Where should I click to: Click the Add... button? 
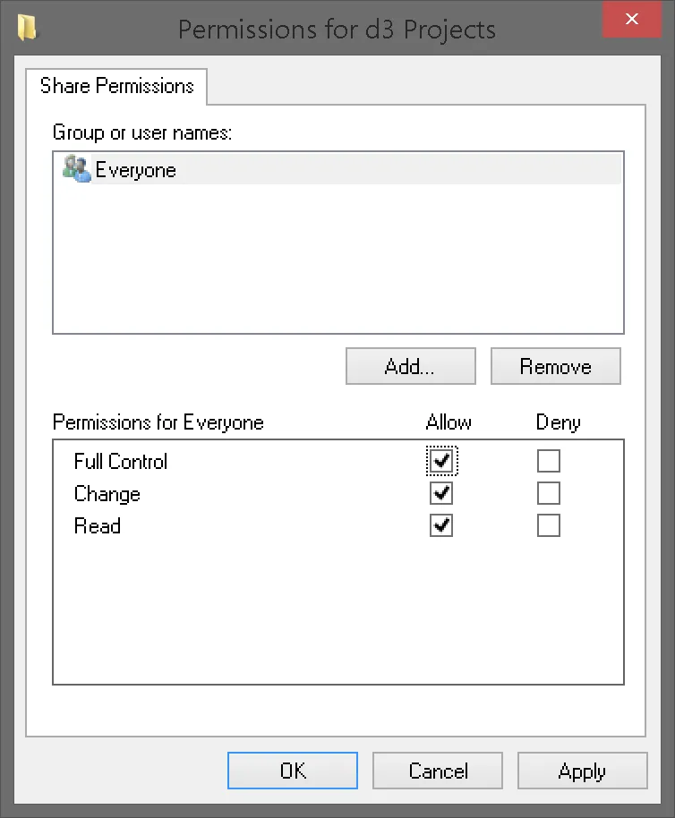pos(411,366)
